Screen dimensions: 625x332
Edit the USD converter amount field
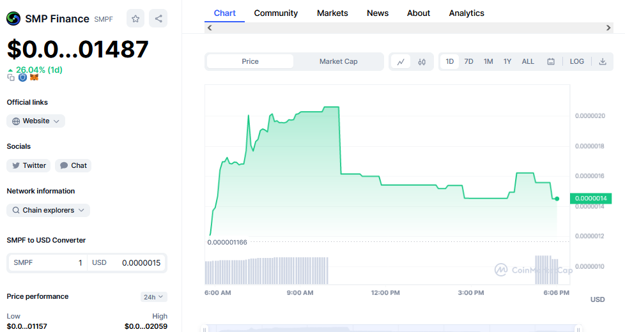tap(126, 263)
